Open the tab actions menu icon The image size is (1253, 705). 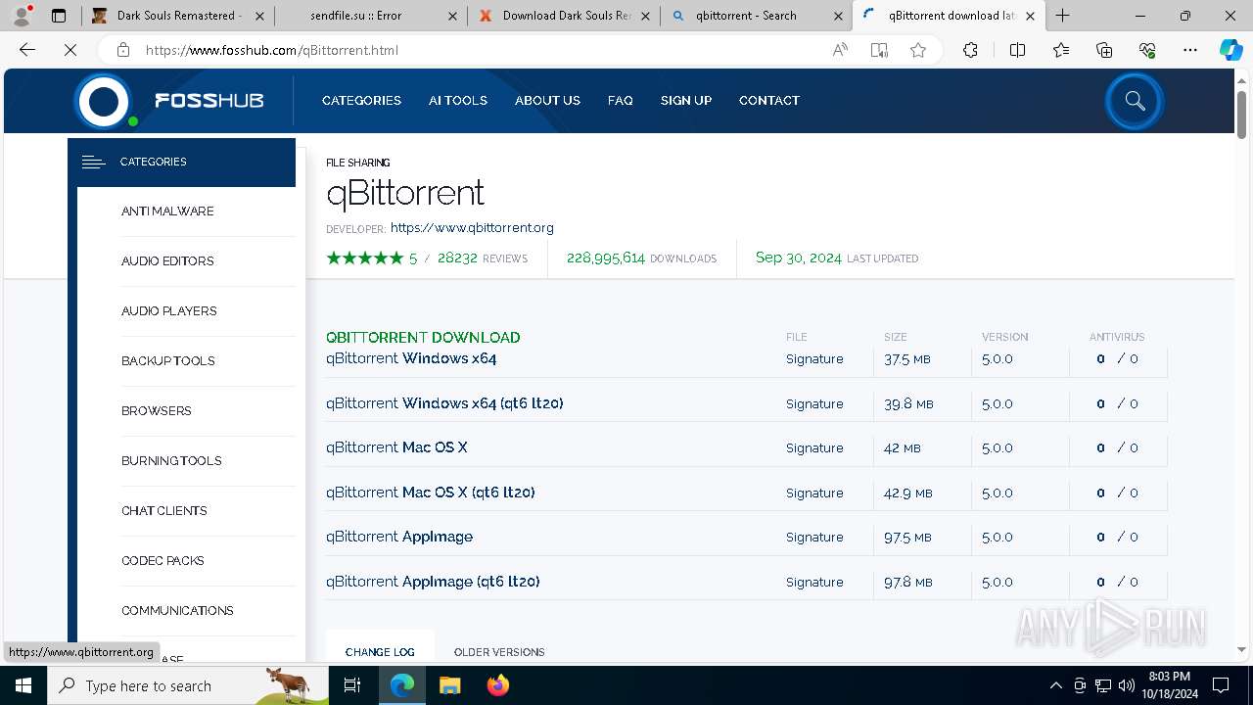59,16
